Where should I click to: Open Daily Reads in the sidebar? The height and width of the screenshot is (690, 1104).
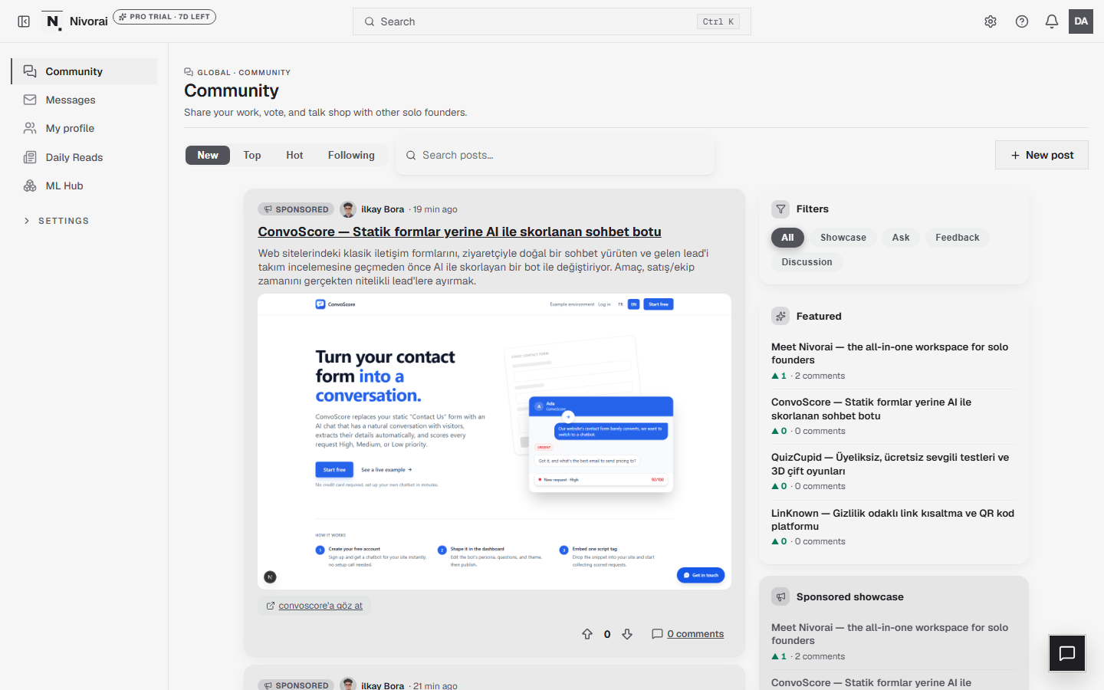(x=84, y=157)
